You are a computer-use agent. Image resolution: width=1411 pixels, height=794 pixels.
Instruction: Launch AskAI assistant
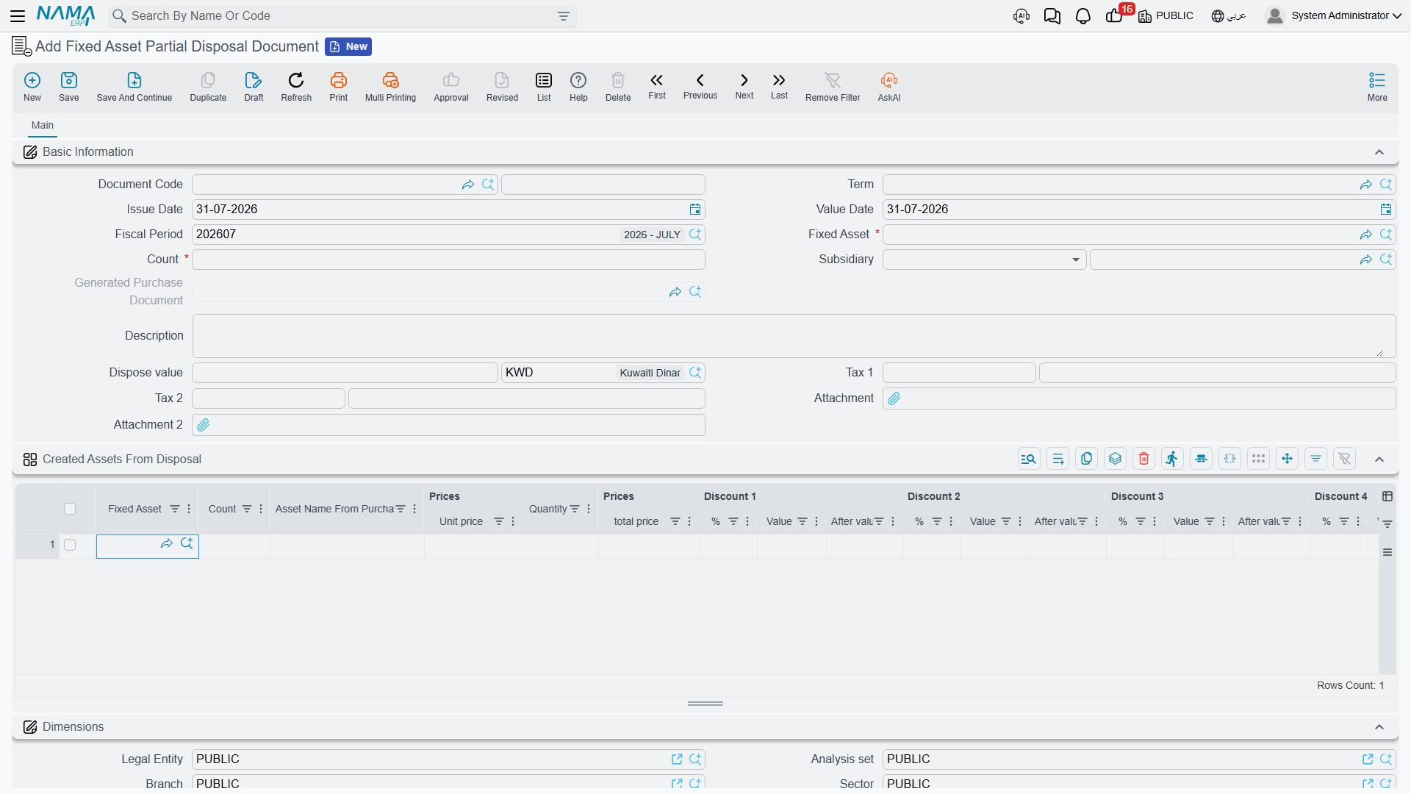889,87
